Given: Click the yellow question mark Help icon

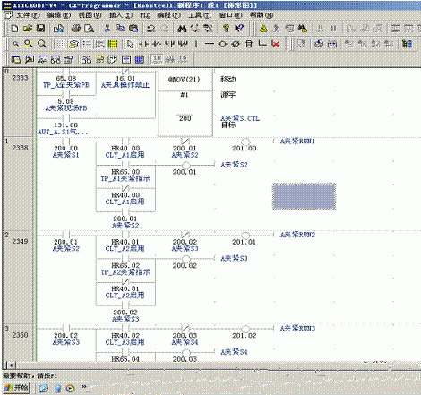Looking at the screenshot, I should pos(226,29).
